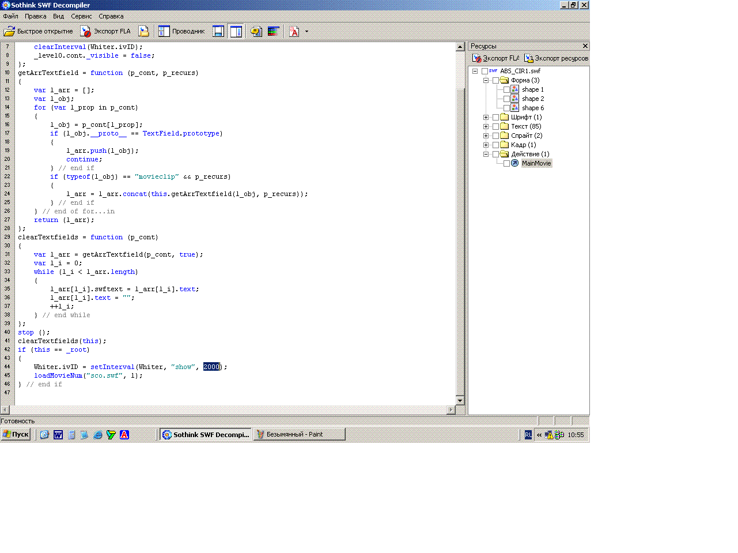
Task: Check the shape 2 checkbox
Action: 506,99
